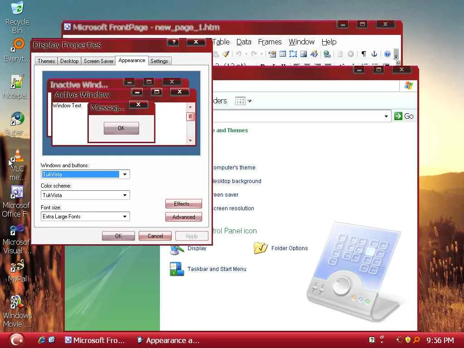The image size is (464, 348).
Task: Open the Windows and buttons dropdown
Action: click(x=125, y=174)
